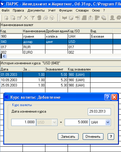The height and width of the screenshot is (152, 121).
Task: Click the Дата изменения курса date field
Action: pyautogui.click(x=99, y=112)
